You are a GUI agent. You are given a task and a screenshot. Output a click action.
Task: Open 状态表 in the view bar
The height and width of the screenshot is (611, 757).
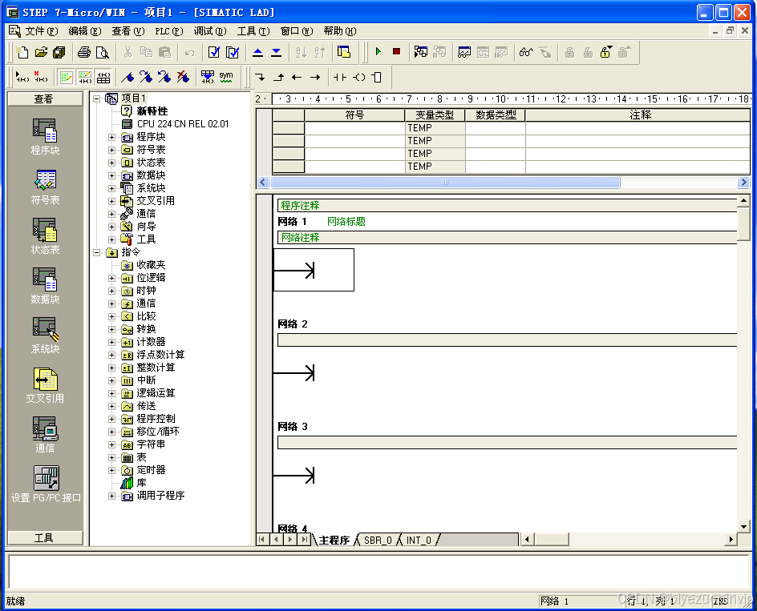45,236
